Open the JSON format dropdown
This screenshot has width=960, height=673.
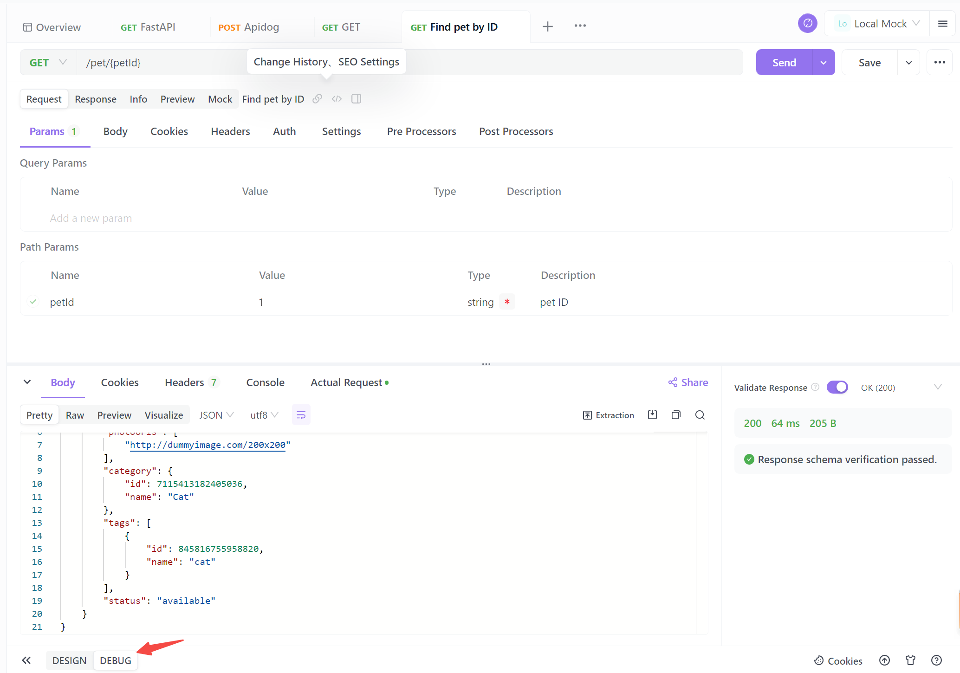coord(216,415)
